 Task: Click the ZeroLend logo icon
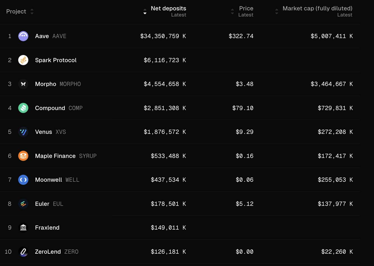tap(23, 252)
